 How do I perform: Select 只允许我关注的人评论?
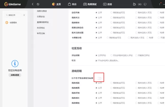pos(111,55)
